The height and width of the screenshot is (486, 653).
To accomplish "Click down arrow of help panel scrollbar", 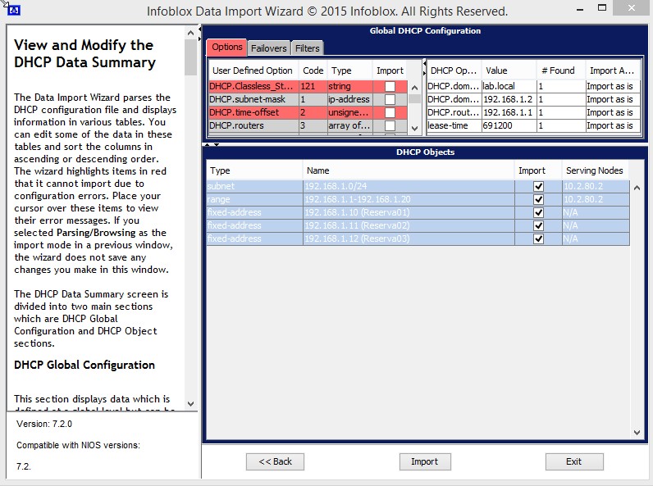I will pos(191,403).
